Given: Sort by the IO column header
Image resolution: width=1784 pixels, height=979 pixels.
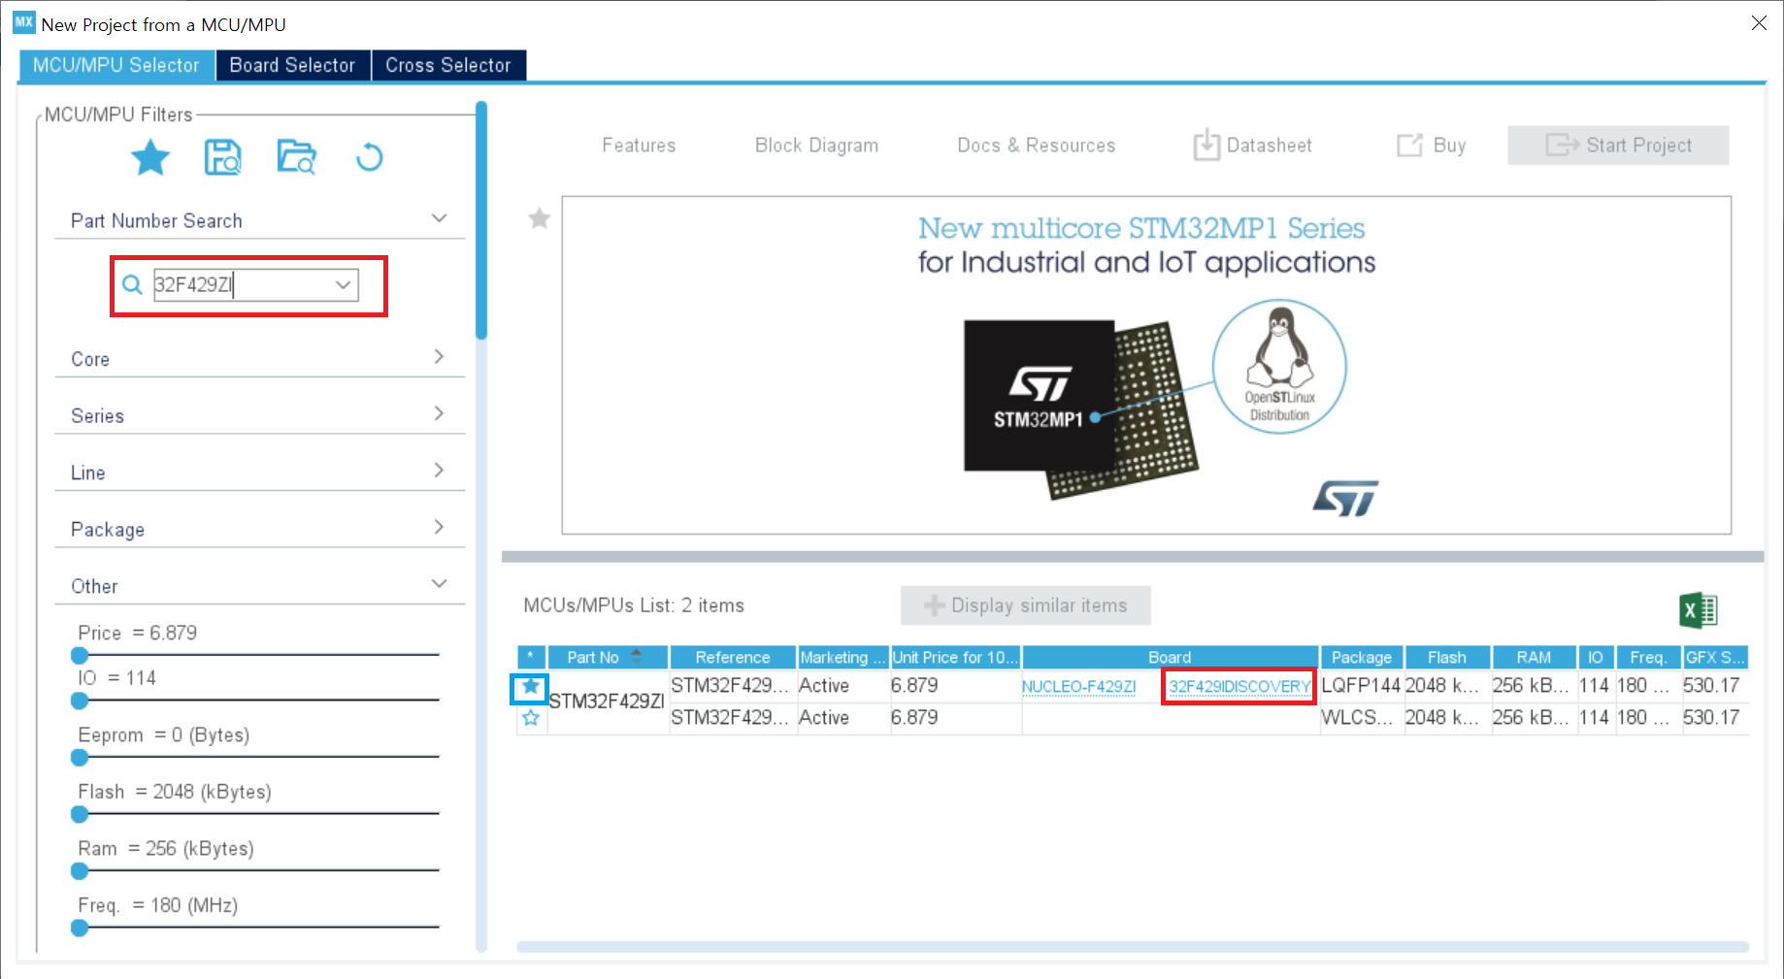Looking at the screenshot, I should point(1595,657).
